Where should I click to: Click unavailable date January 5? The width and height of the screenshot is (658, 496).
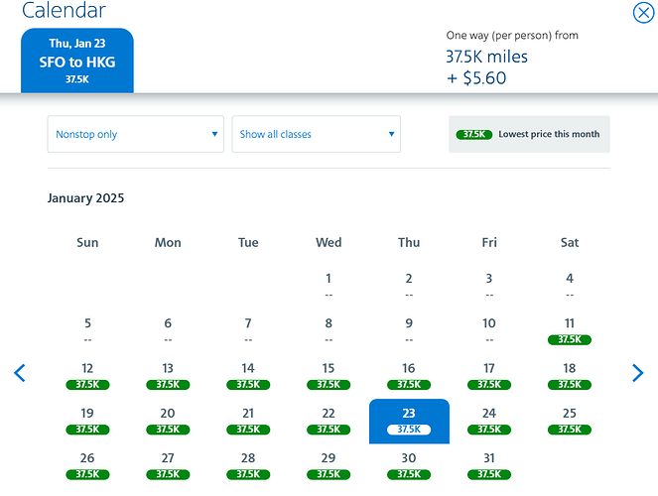click(x=87, y=330)
